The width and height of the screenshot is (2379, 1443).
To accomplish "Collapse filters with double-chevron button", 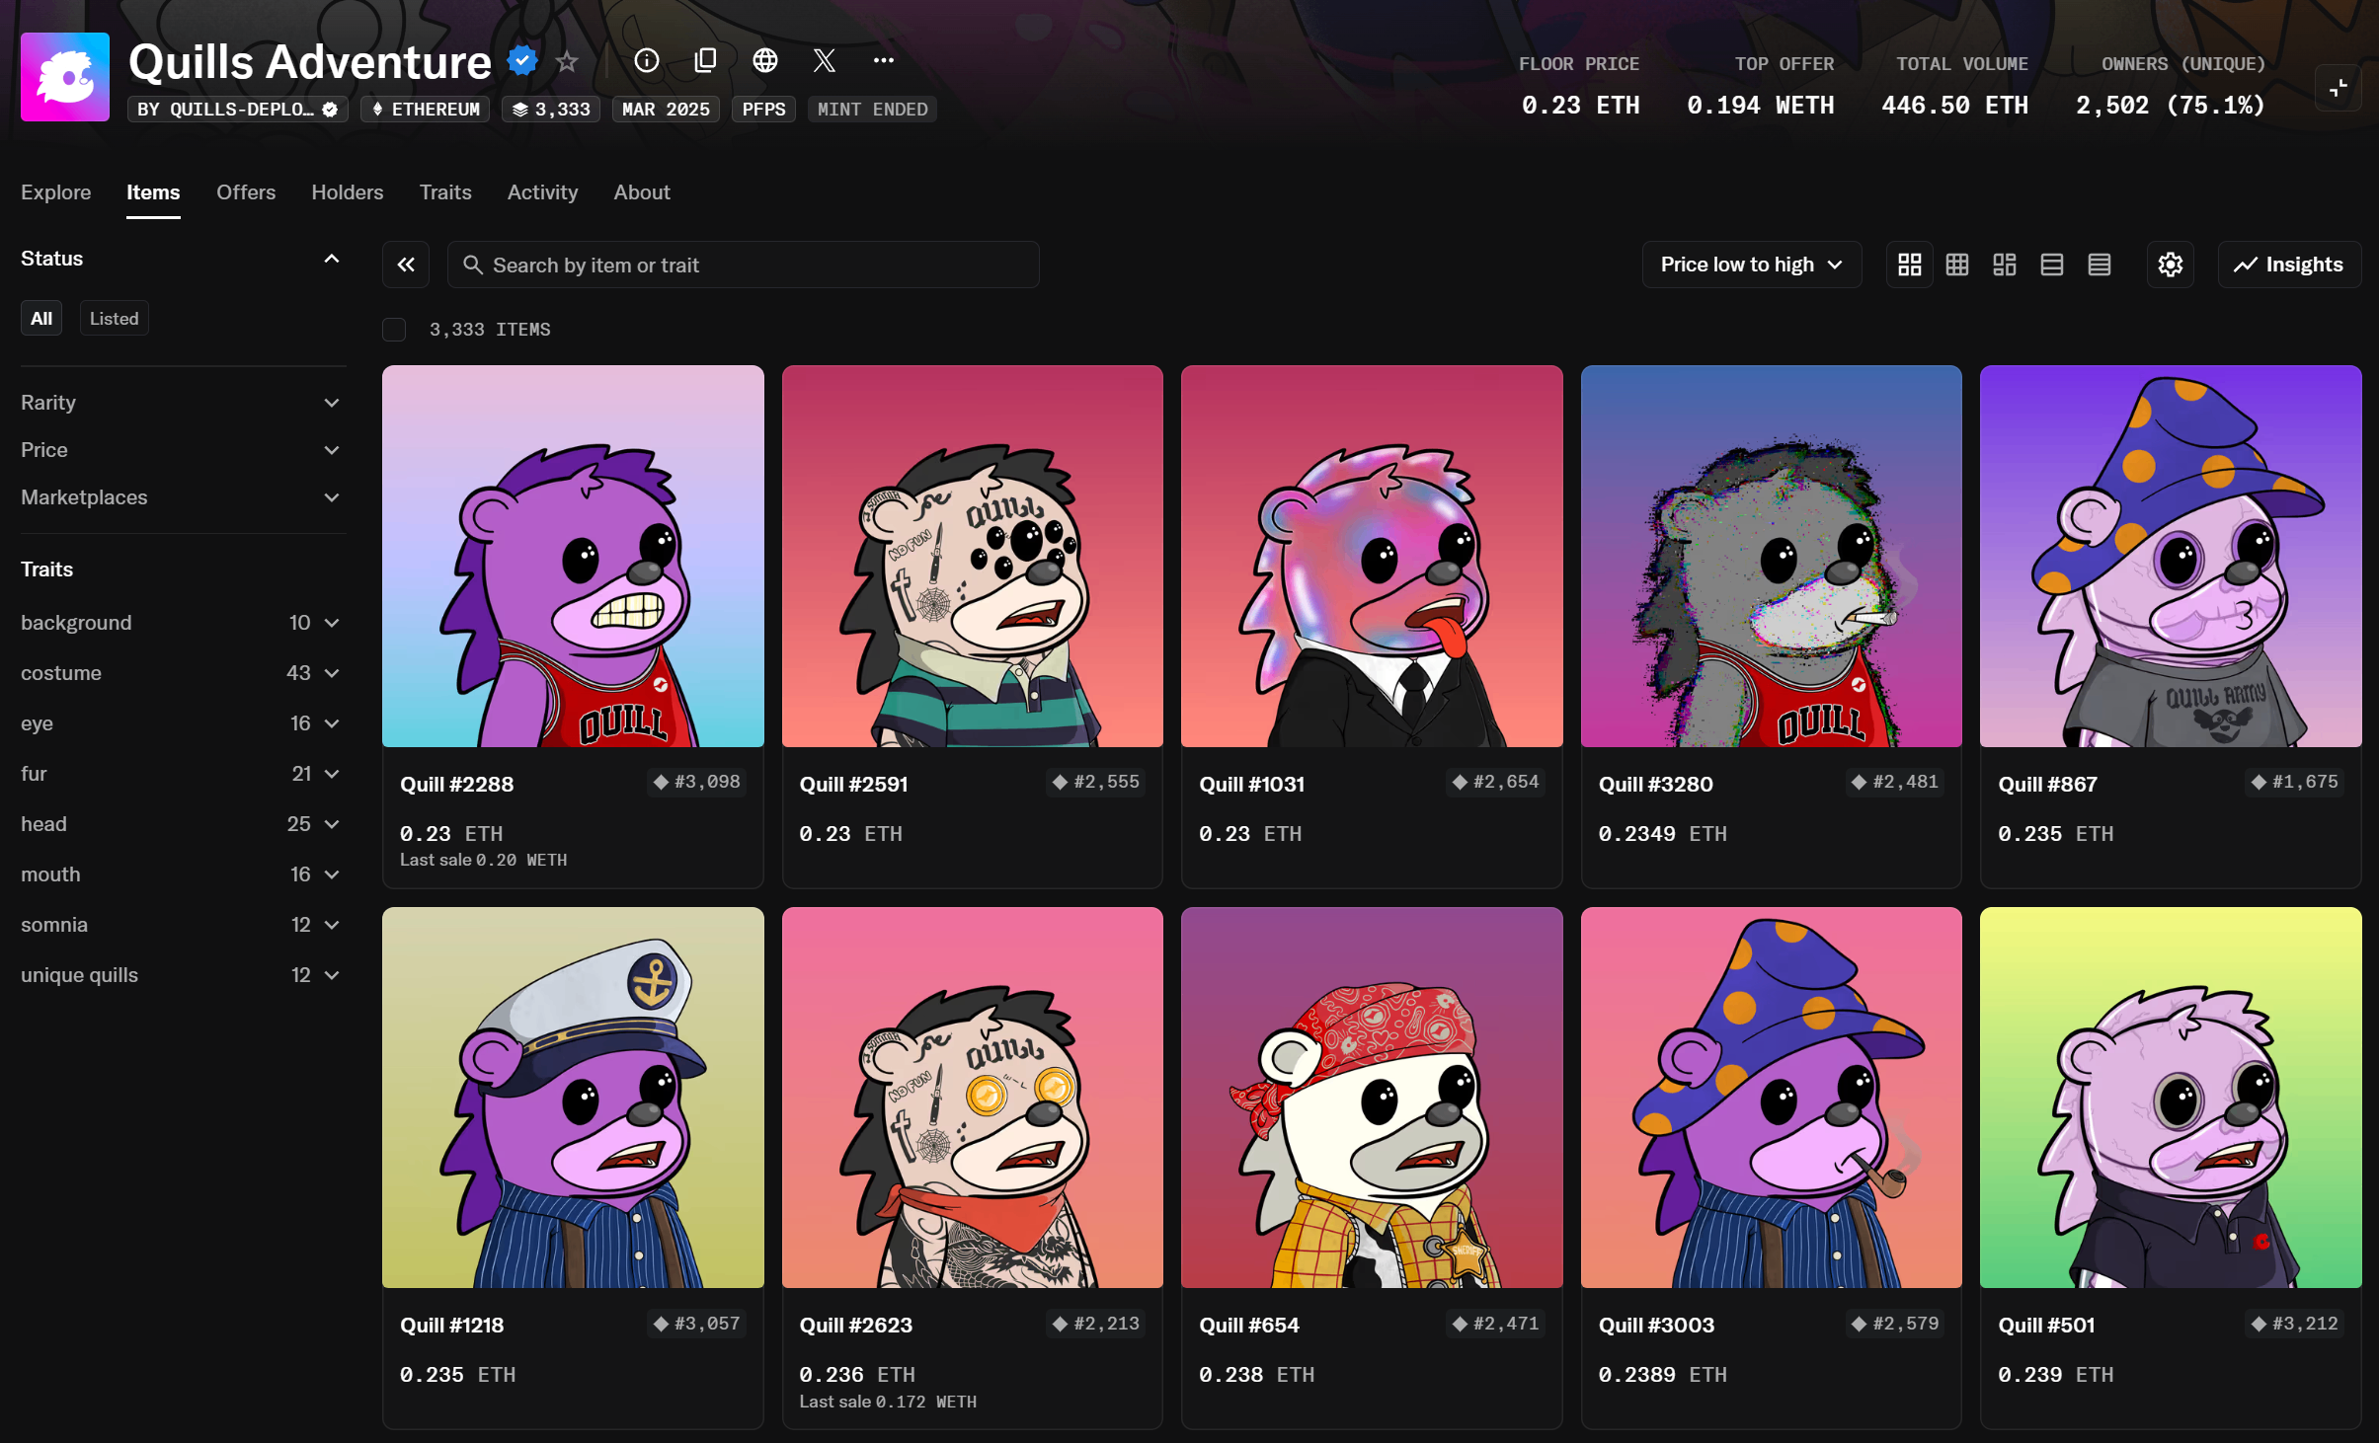I will pos(406,265).
